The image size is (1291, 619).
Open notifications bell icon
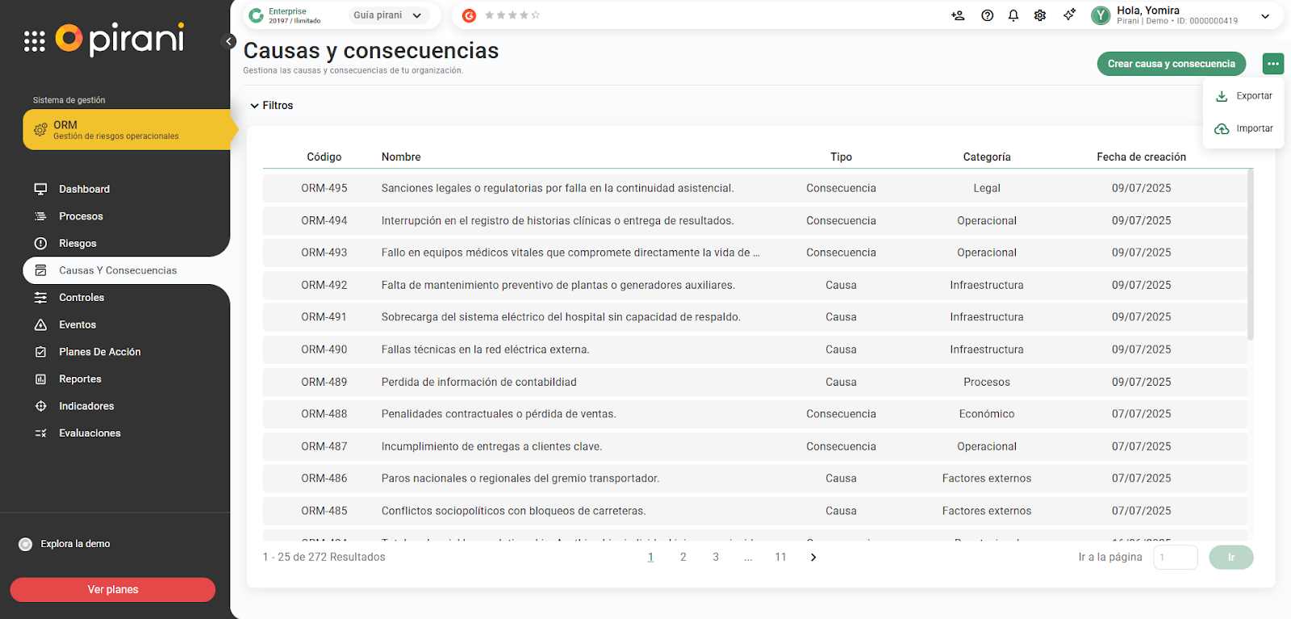pos(1013,15)
